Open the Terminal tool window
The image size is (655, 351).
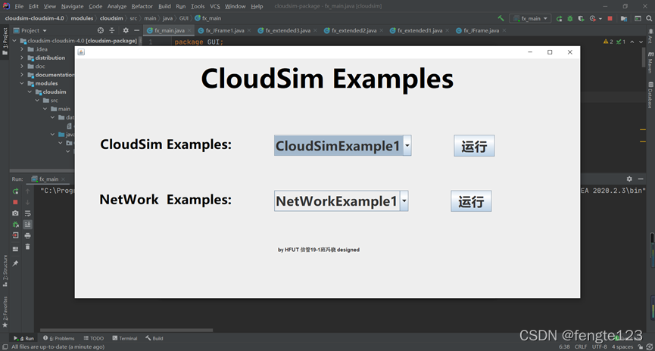click(x=124, y=338)
